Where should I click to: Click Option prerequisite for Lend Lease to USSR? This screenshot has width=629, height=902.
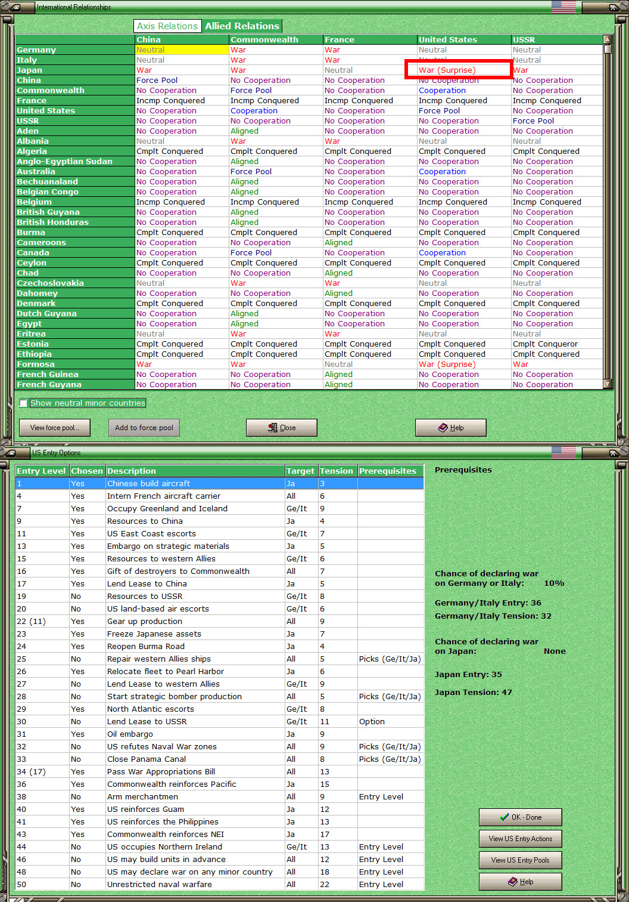pos(391,722)
